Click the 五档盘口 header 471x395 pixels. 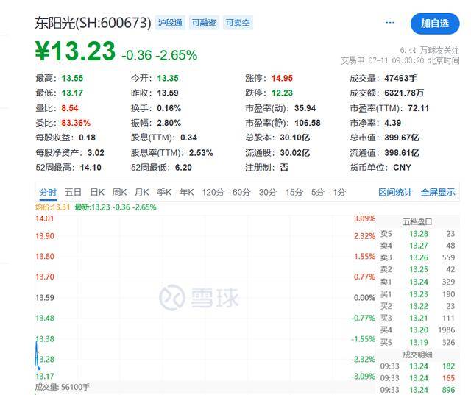point(417,222)
